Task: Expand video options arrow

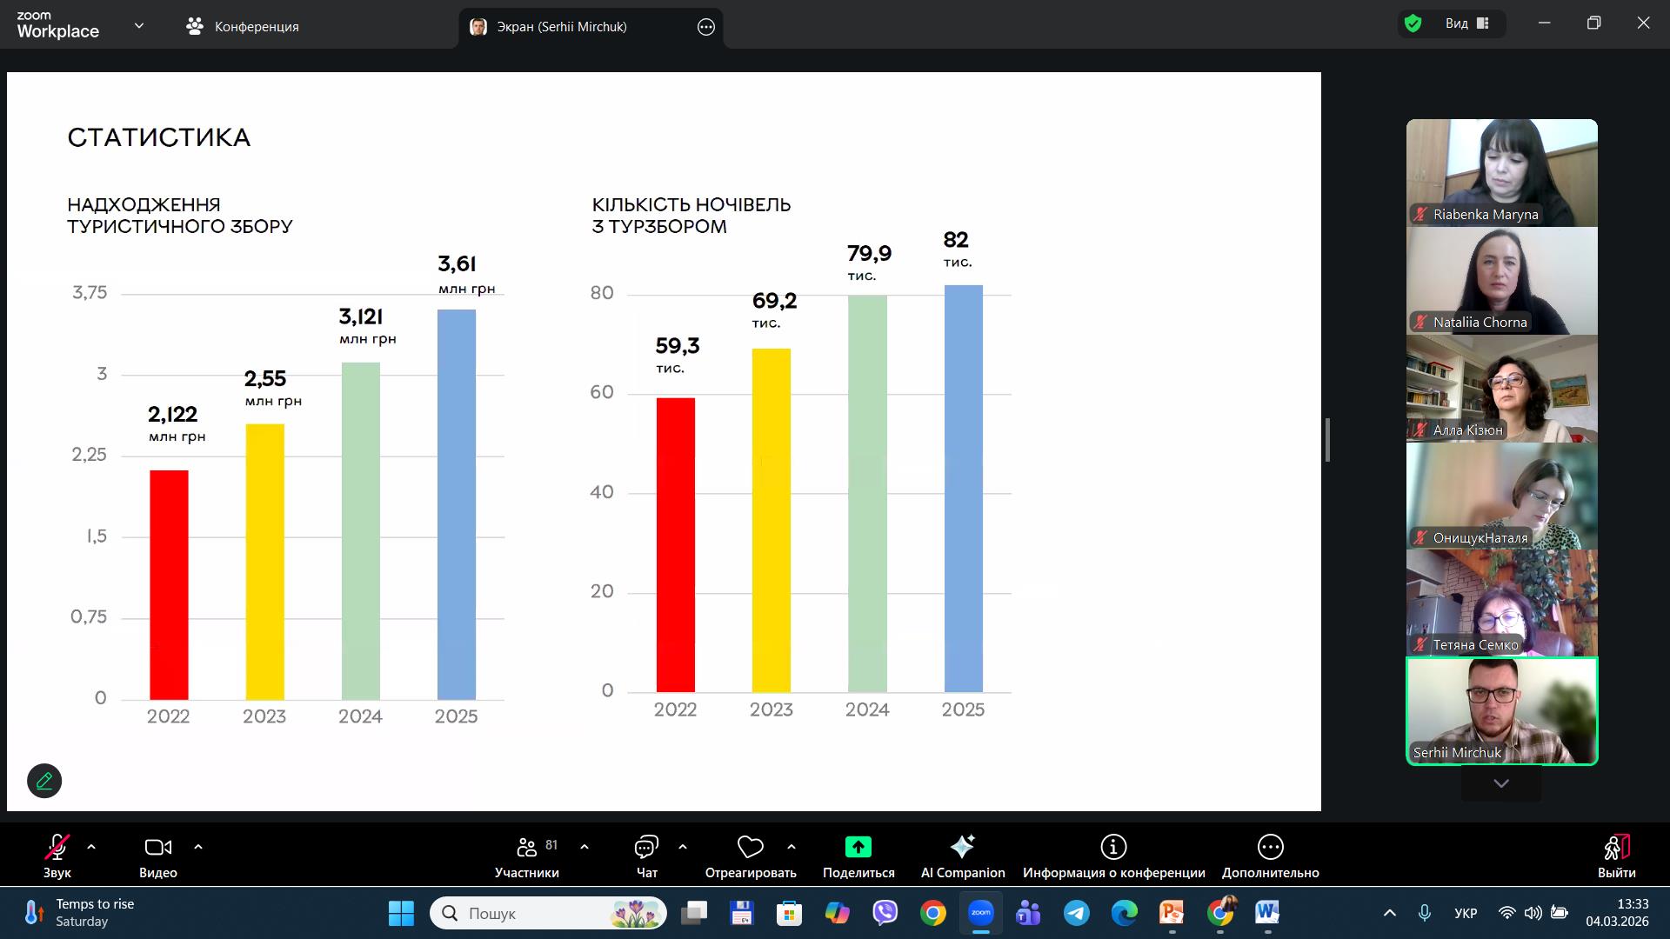Action: point(198,847)
